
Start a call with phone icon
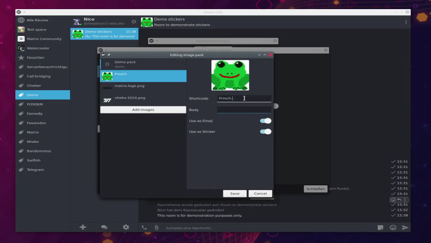click(145, 228)
